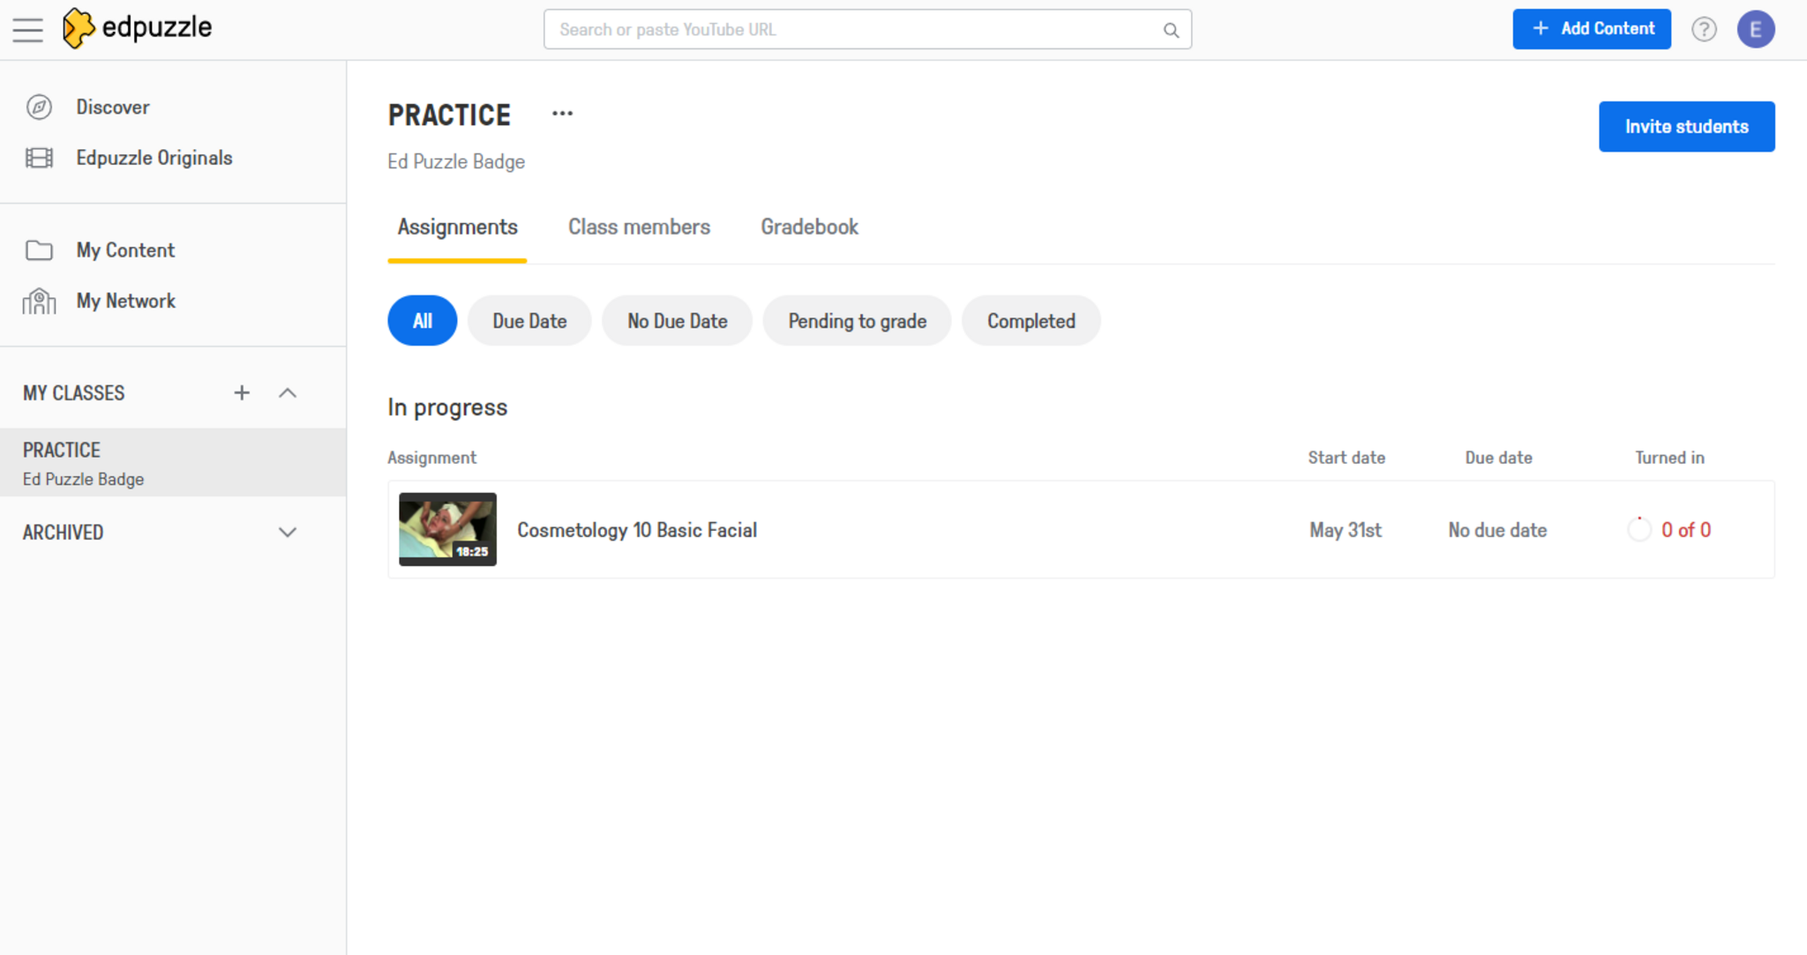1807x955 pixels.
Task: Open Discover from the sidebar
Action: coord(112,107)
